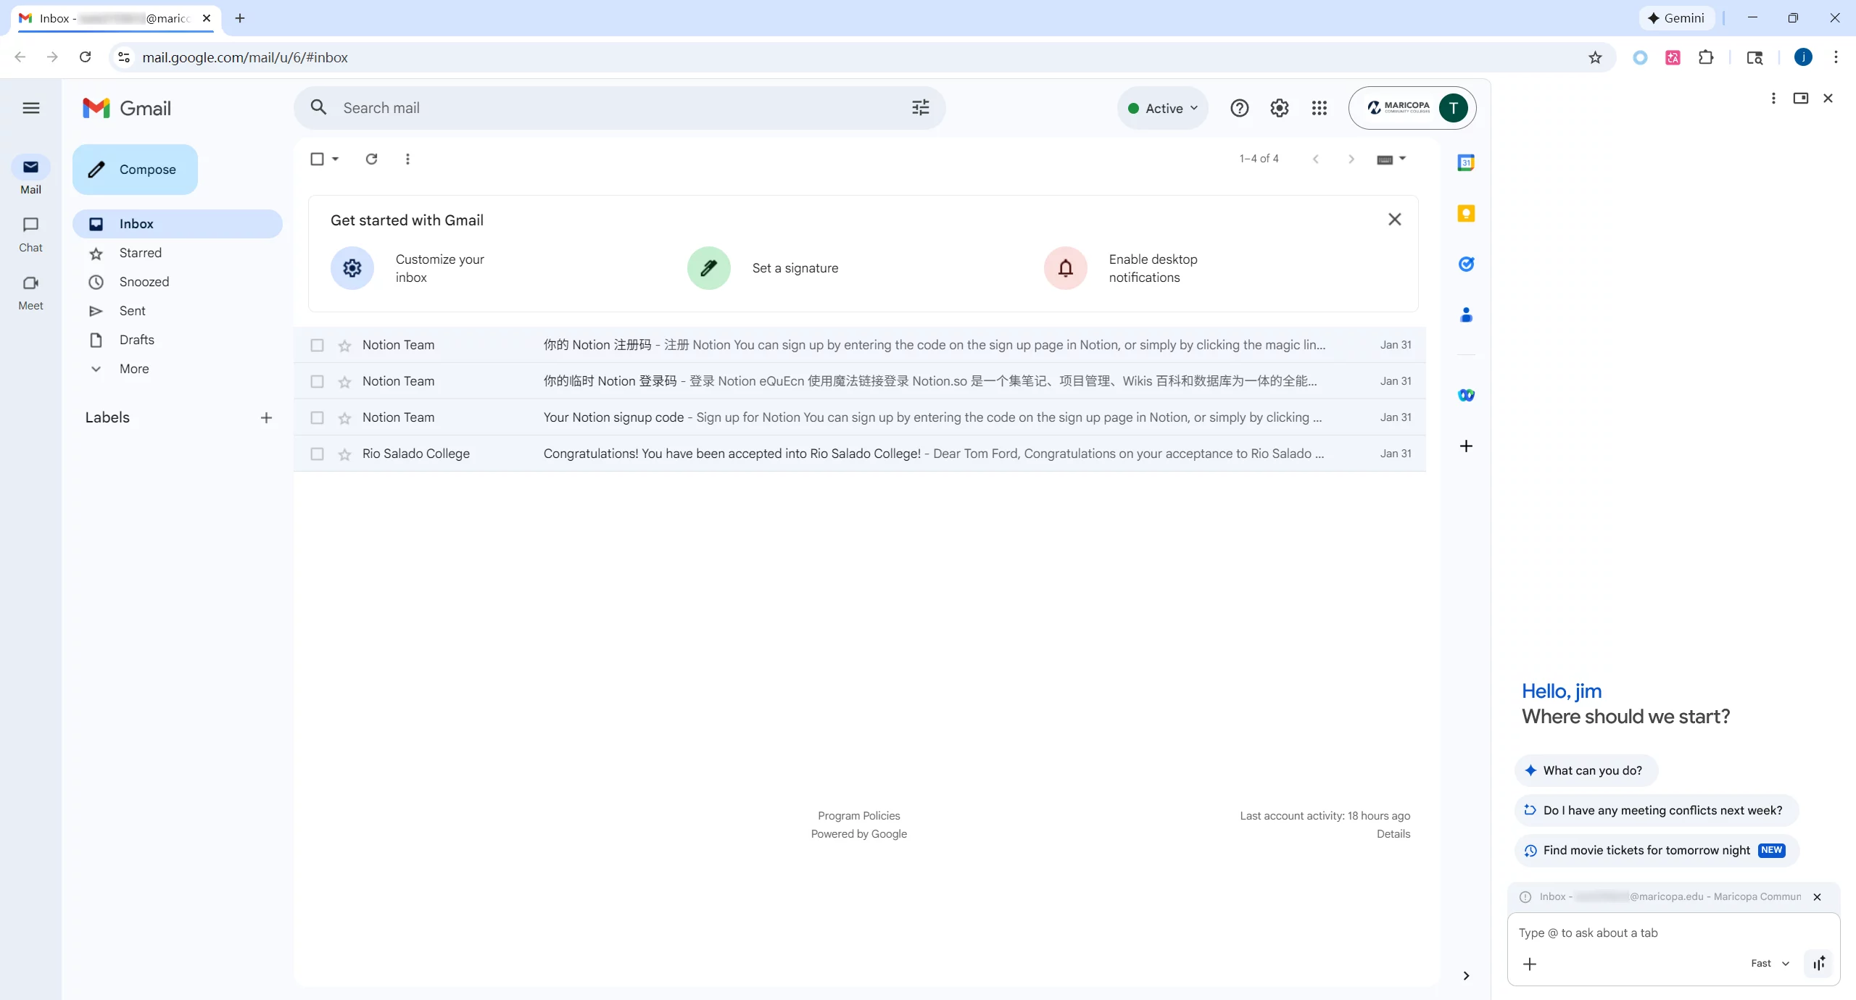Open Google Keep in the side panel
This screenshot has height=1000, width=1856.
(x=1466, y=213)
